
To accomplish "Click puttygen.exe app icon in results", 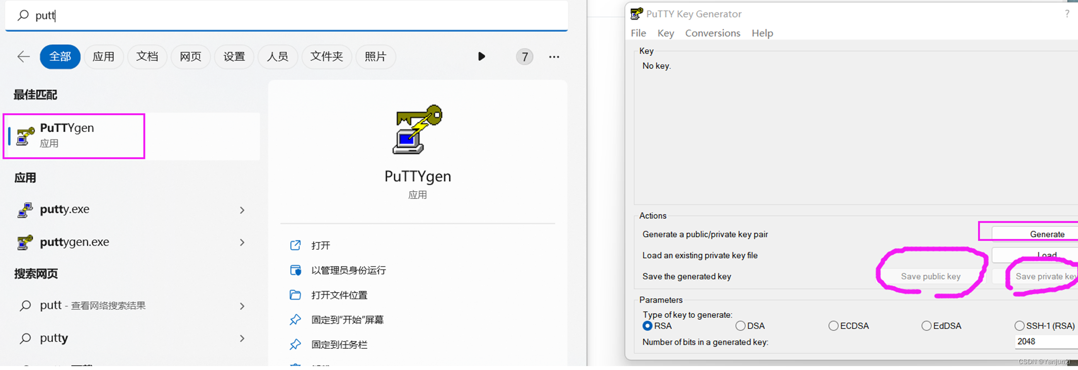I will (25, 242).
